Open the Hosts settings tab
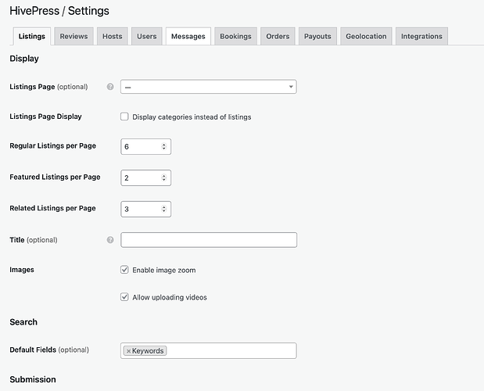 coord(113,37)
